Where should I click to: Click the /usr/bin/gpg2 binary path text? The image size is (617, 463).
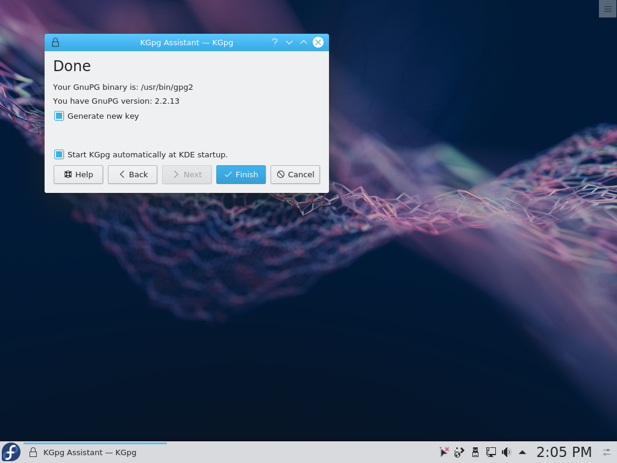pos(167,87)
